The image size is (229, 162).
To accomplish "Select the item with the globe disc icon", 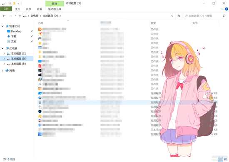I will pos(40,98).
